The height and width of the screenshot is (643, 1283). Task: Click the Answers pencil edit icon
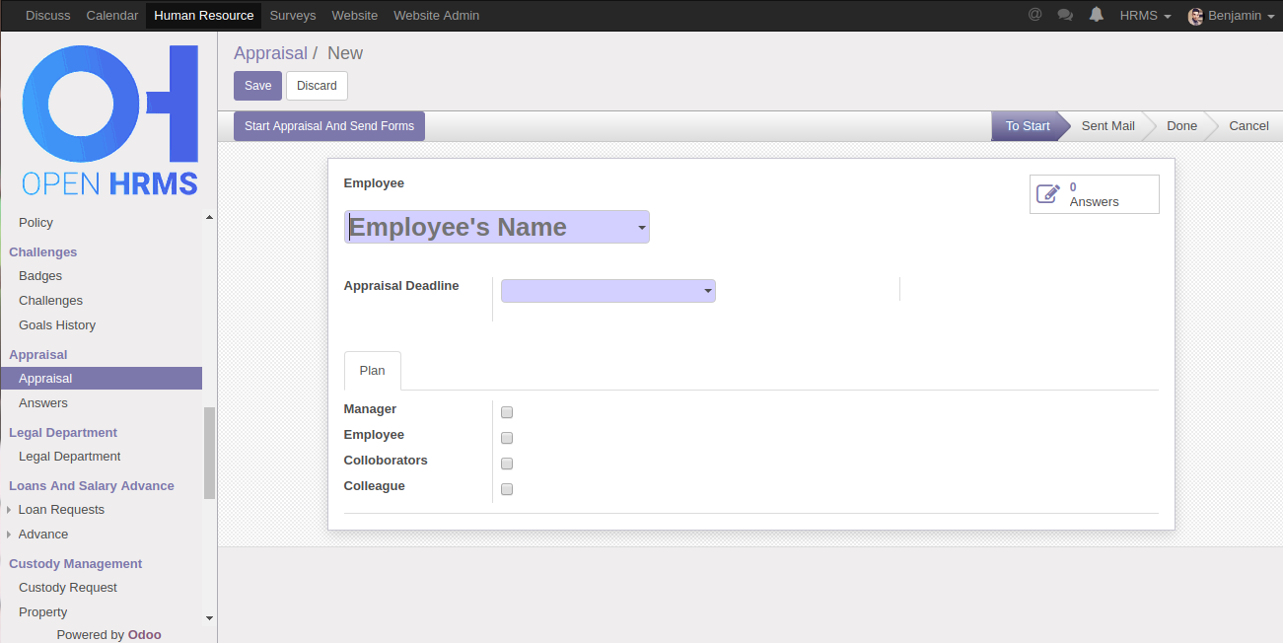(1048, 194)
